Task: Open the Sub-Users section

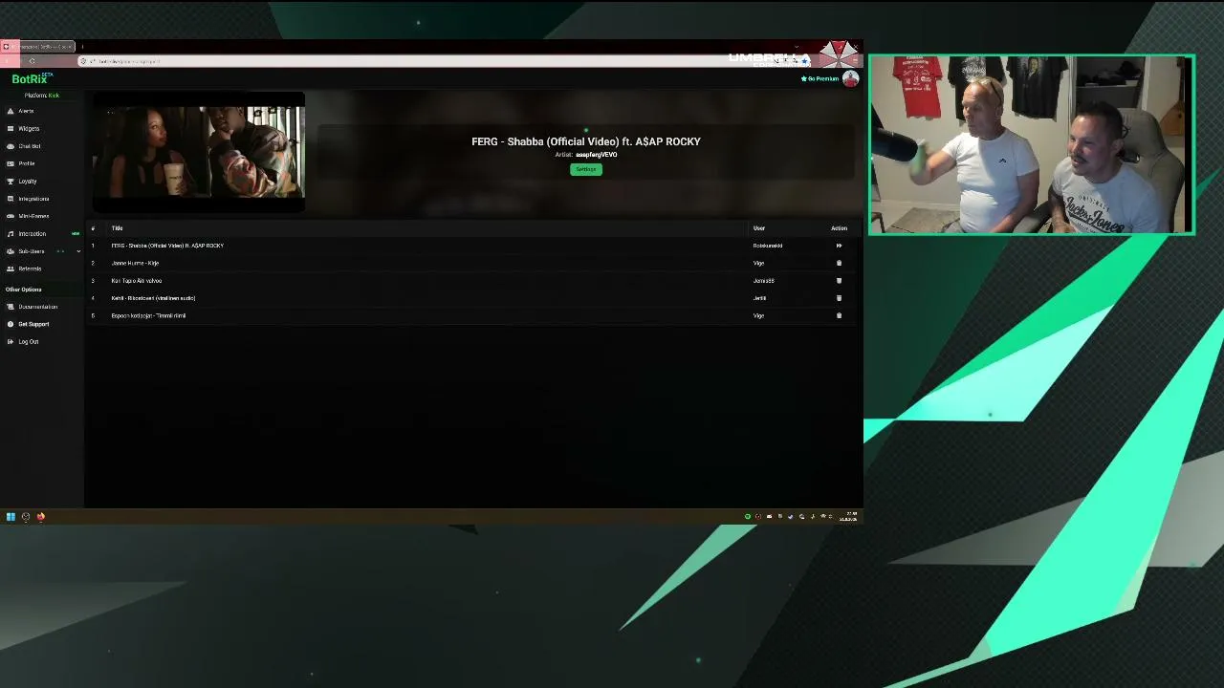Action: point(32,251)
